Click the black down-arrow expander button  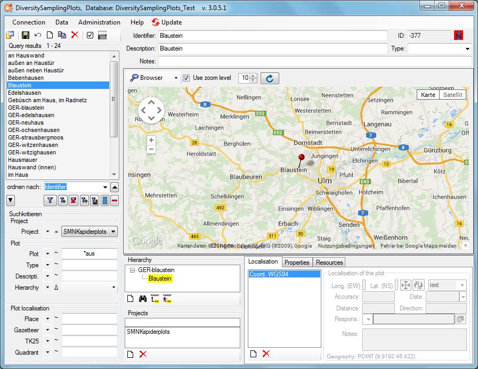tap(10, 201)
